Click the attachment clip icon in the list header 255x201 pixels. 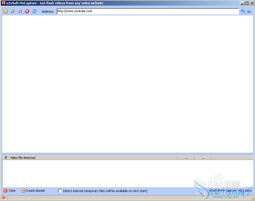click(x=6, y=157)
